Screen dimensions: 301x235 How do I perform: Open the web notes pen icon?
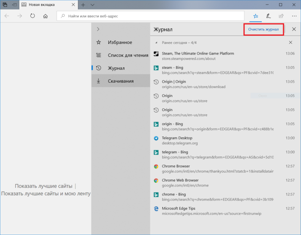click(x=268, y=16)
